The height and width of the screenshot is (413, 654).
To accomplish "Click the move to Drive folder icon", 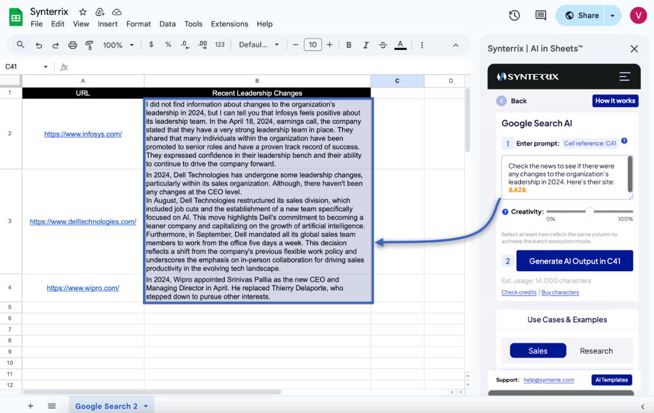I will 100,12.
